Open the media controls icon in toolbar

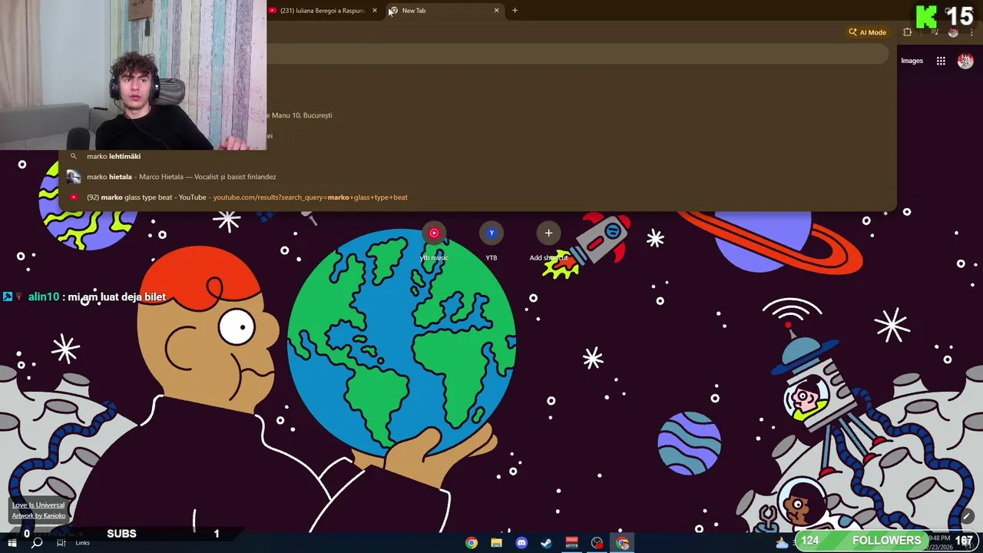click(935, 32)
